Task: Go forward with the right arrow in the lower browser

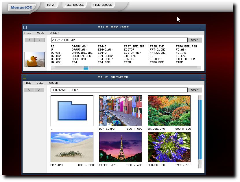Action: 39,90
